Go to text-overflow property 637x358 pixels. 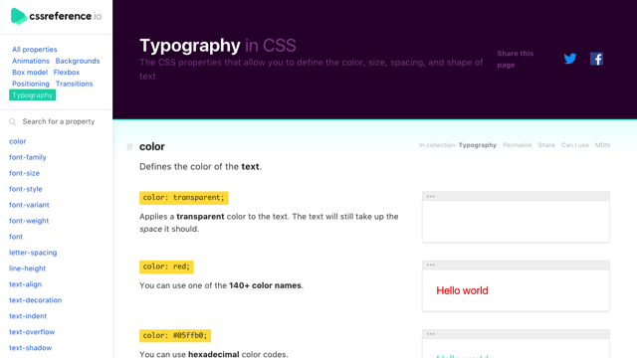pos(32,331)
